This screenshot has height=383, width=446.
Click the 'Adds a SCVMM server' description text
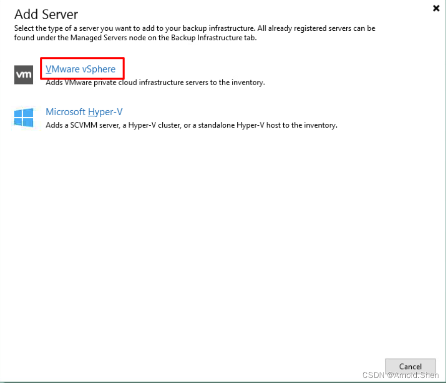coord(192,125)
